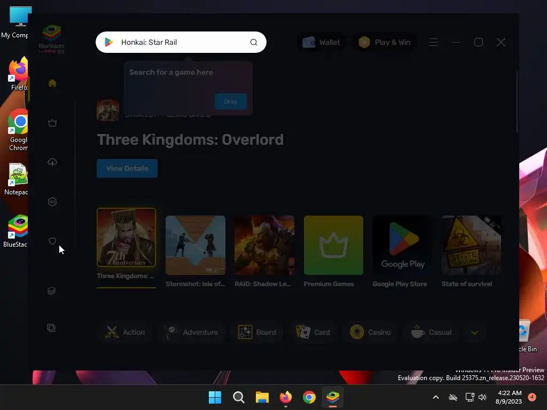Viewport: 547px width, 410px height.
Task: Click the search magnifier in BlueStacks search bar
Action: pos(254,42)
